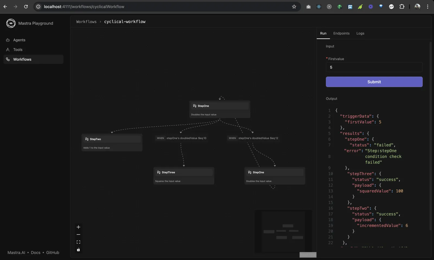Click the blue gem extension icon

pyautogui.click(x=381, y=7)
